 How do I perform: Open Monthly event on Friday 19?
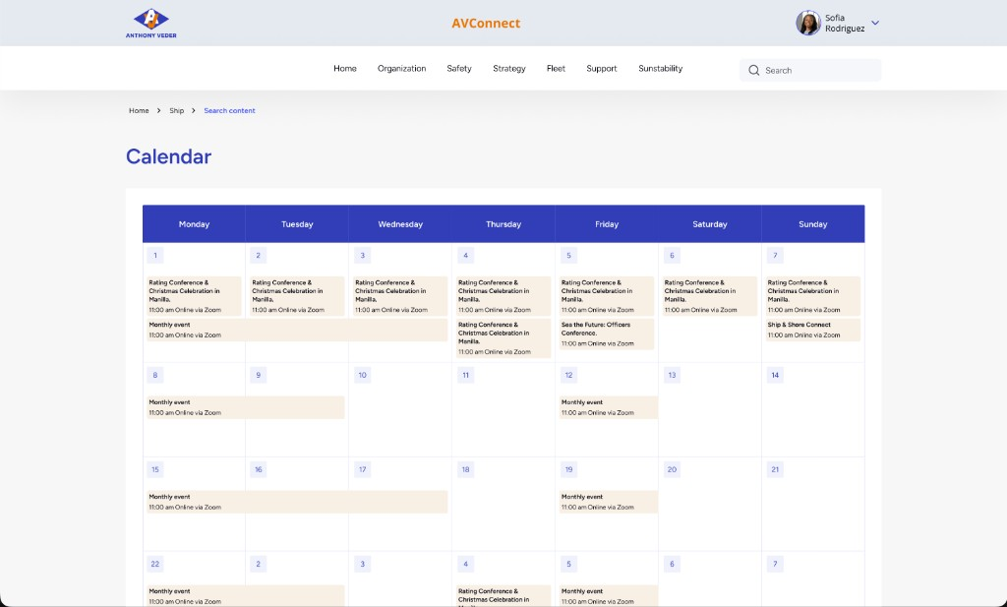[608, 502]
